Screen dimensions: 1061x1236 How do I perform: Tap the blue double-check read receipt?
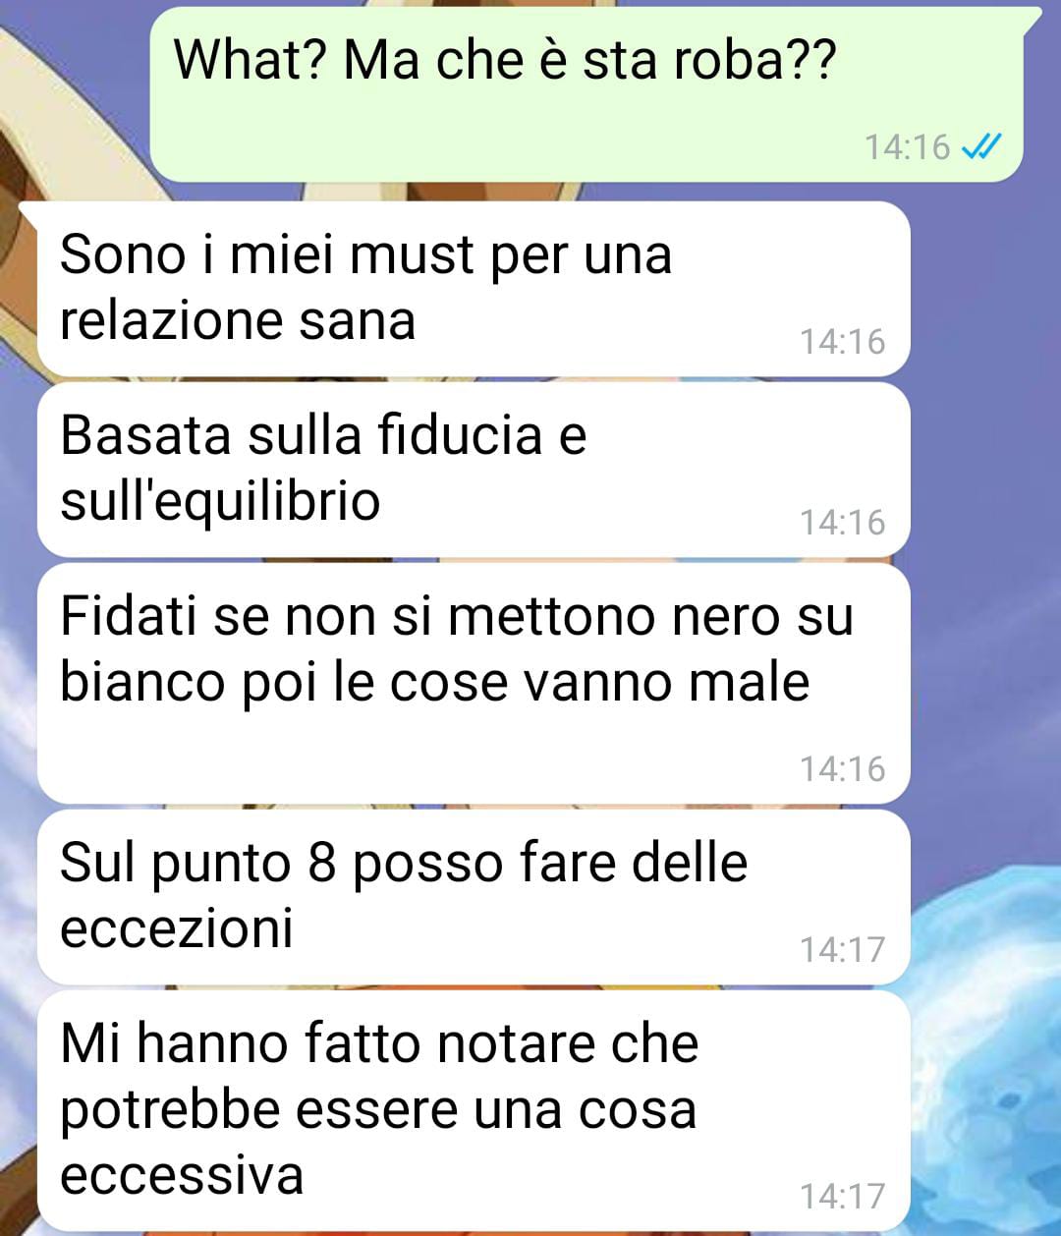pos(979,147)
